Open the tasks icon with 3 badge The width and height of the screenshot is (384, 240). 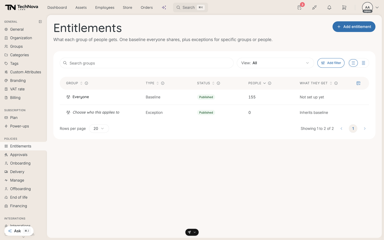pos(300,7)
